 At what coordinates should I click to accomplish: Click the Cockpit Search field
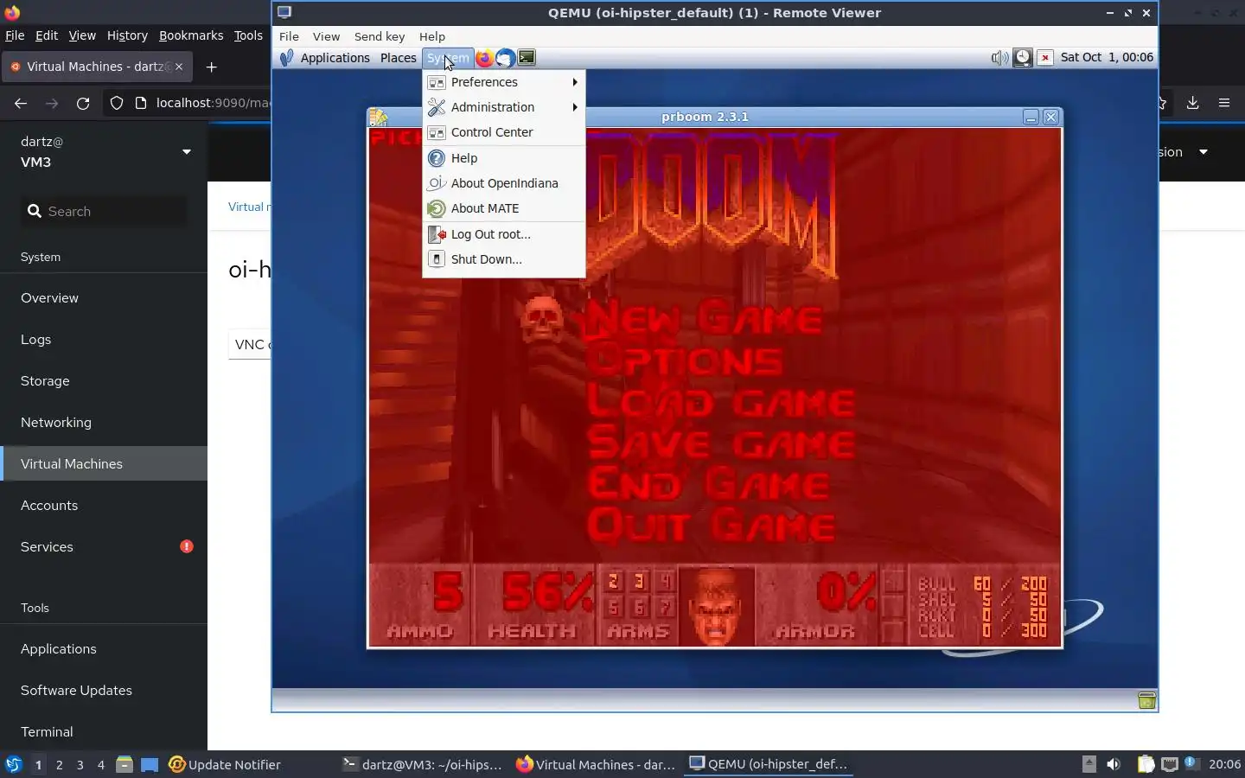104,211
